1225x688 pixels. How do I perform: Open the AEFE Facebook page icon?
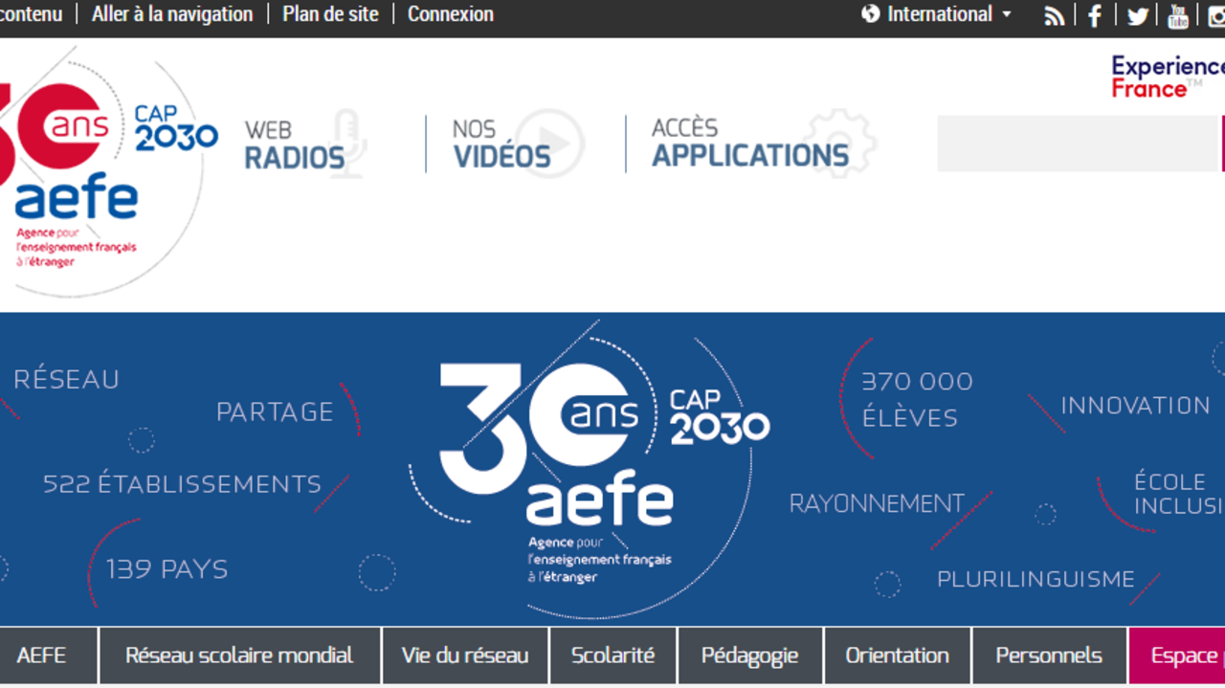click(1094, 14)
